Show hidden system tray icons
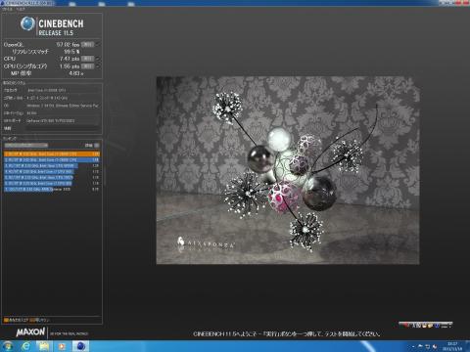Viewport: 470px width, 352px height. [413, 346]
